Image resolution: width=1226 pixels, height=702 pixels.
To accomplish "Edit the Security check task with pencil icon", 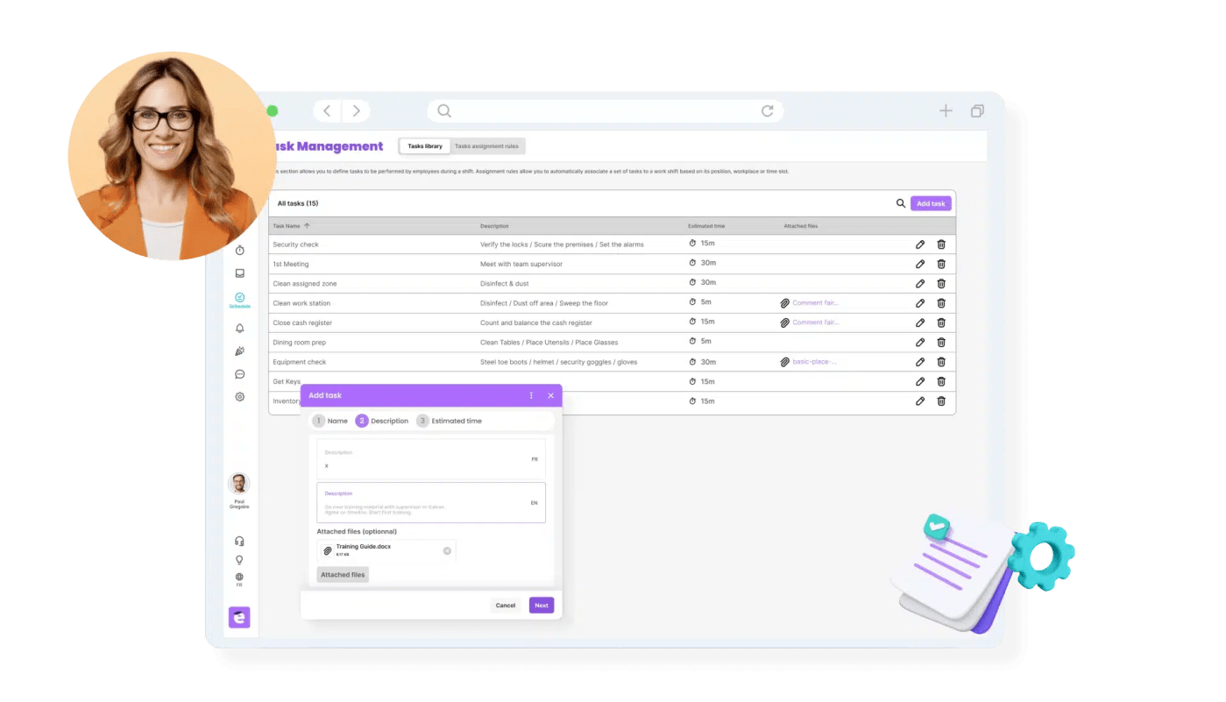I will (919, 244).
